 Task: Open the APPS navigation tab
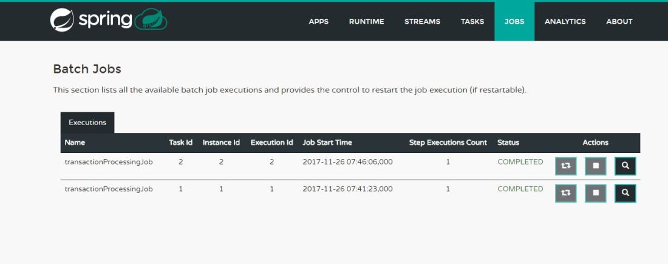click(x=318, y=21)
